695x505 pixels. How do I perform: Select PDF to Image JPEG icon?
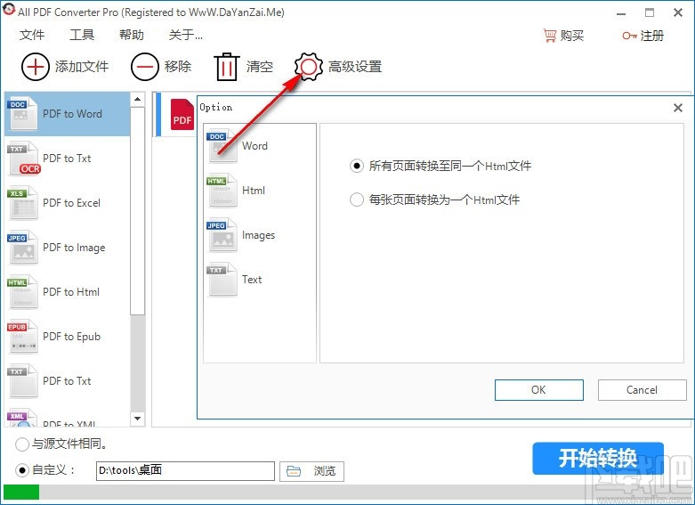22,248
